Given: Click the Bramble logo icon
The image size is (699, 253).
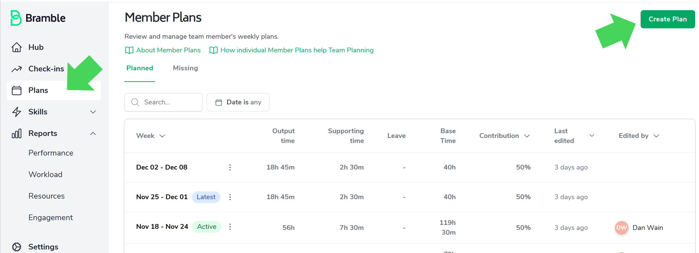Looking at the screenshot, I should [x=16, y=18].
